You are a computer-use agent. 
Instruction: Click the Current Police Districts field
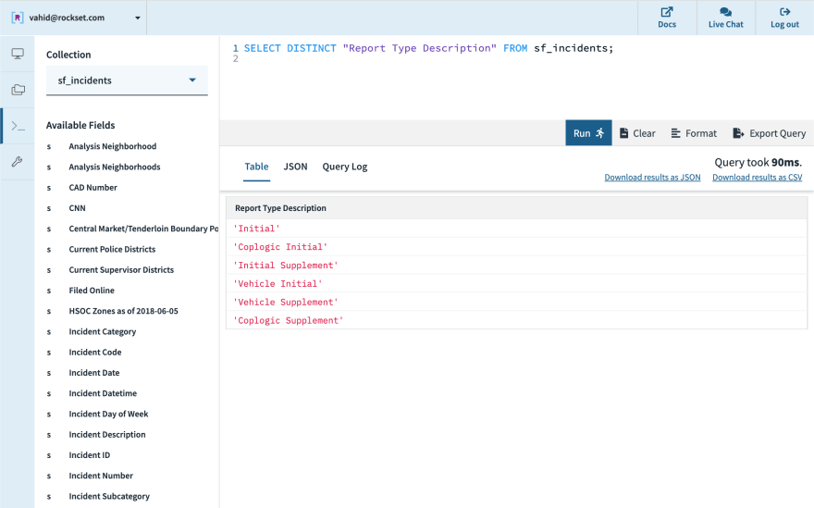point(112,249)
